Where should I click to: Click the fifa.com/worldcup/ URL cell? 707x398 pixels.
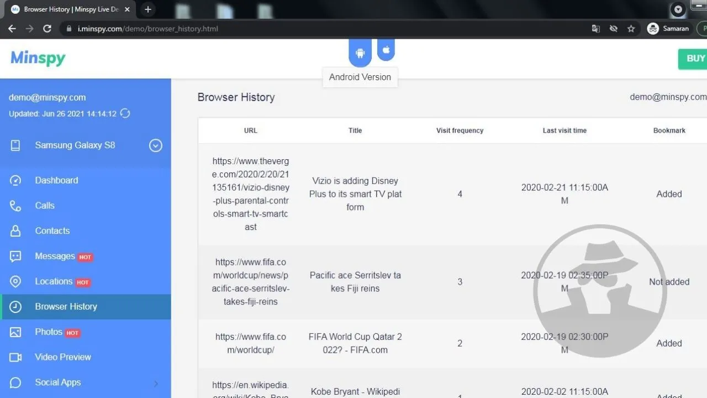tap(251, 343)
